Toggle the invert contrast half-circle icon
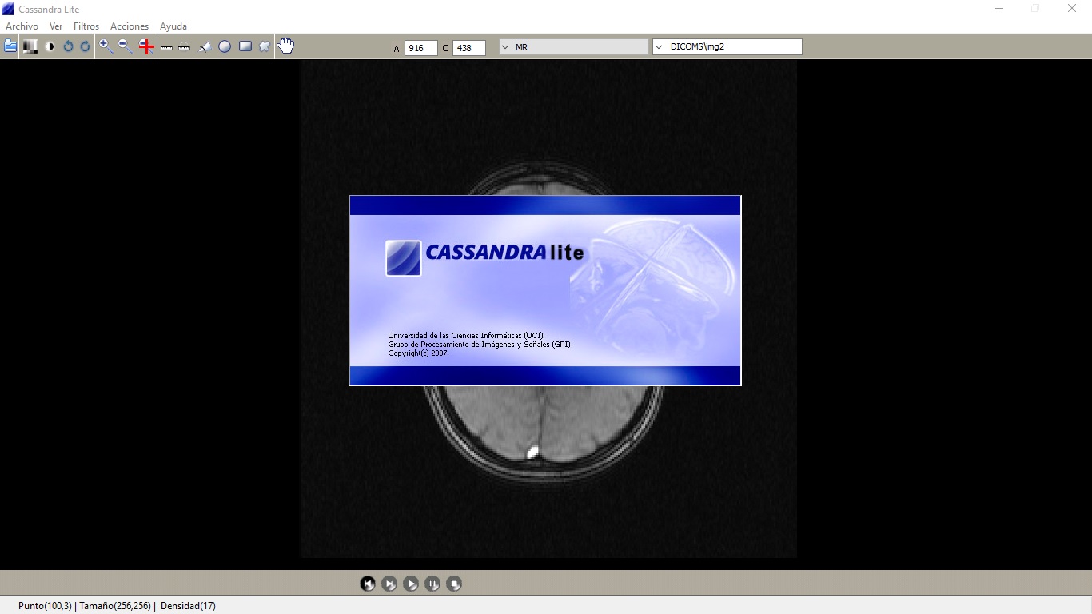The width and height of the screenshot is (1092, 614). click(50, 46)
